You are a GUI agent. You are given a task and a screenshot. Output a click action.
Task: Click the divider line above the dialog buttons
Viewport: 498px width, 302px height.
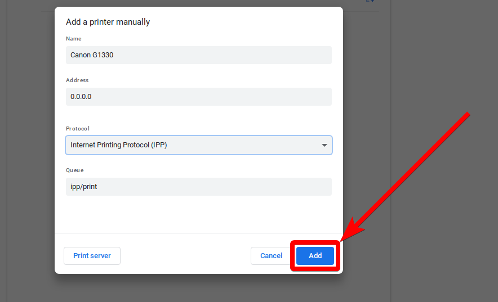coord(198,233)
